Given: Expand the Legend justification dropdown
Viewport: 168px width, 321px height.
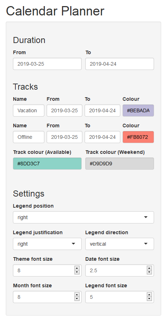Looking at the screenshot, I should [47, 244].
